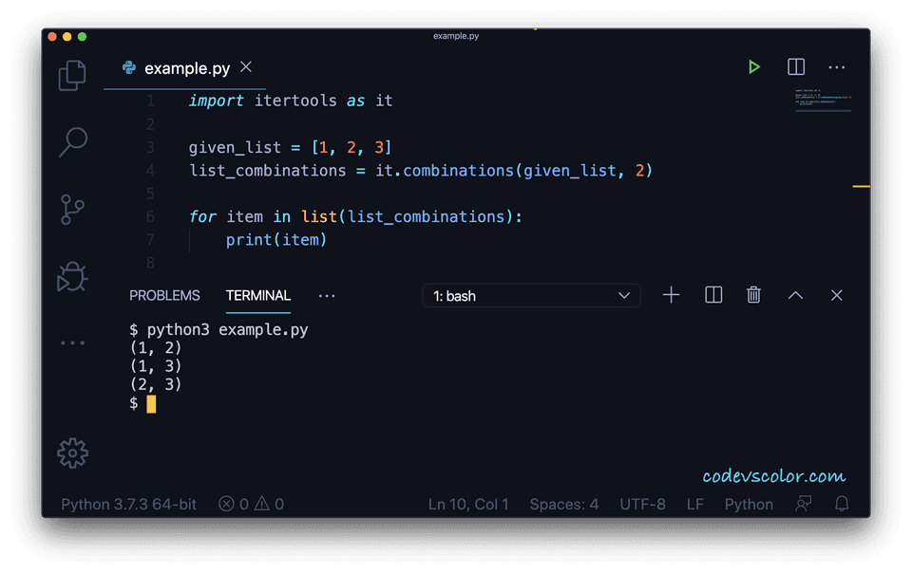Viewport: 912px width, 573px height.
Task: Open the Source Control view
Action: (72, 209)
